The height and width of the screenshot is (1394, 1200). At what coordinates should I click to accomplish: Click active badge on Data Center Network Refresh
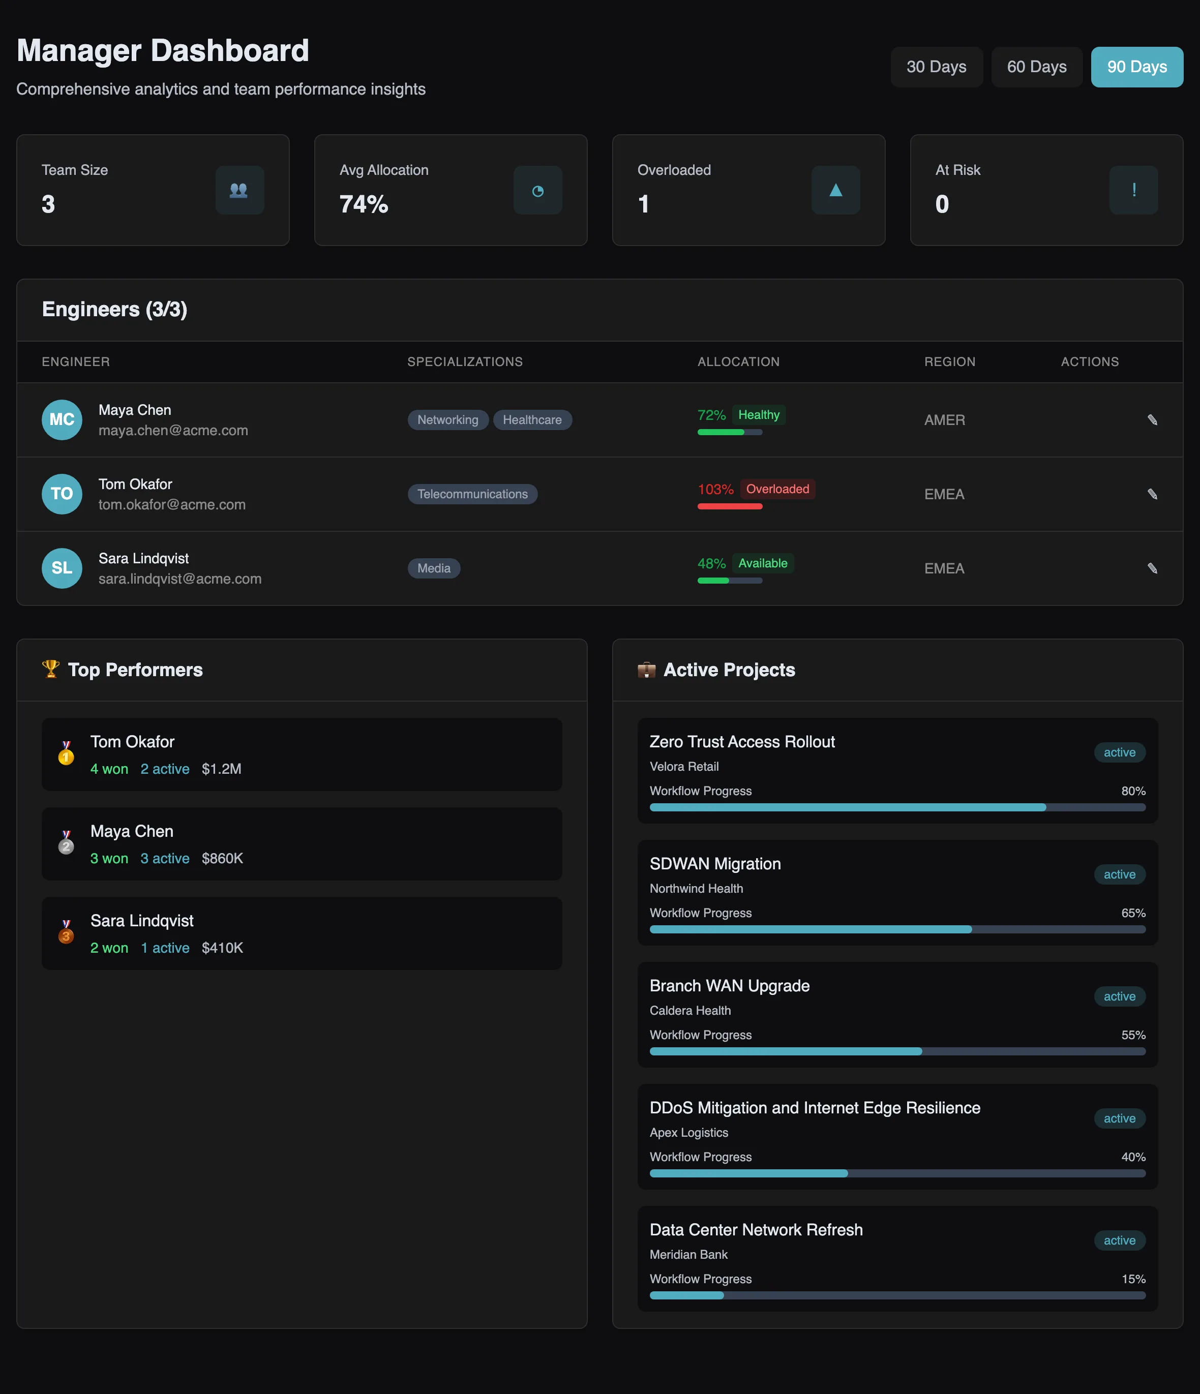[1120, 1240]
